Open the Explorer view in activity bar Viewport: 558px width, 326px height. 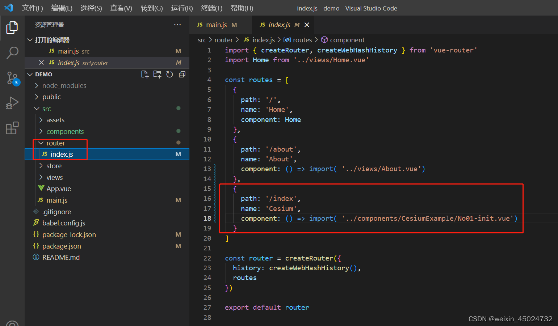click(x=12, y=27)
